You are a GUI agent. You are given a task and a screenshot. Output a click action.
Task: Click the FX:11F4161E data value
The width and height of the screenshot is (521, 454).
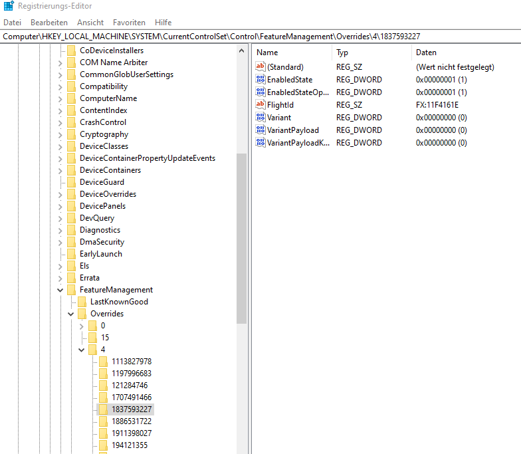click(437, 105)
